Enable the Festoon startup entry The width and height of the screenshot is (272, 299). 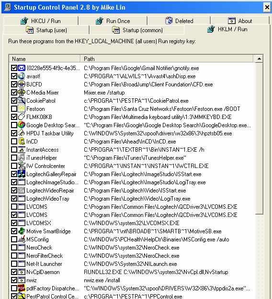click(14, 109)
